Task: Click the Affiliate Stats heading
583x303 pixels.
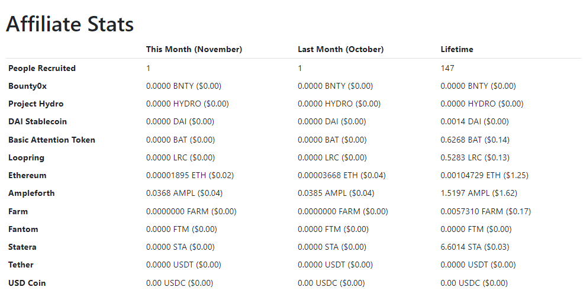Action: pyautogui.click(x=70, y=24)
